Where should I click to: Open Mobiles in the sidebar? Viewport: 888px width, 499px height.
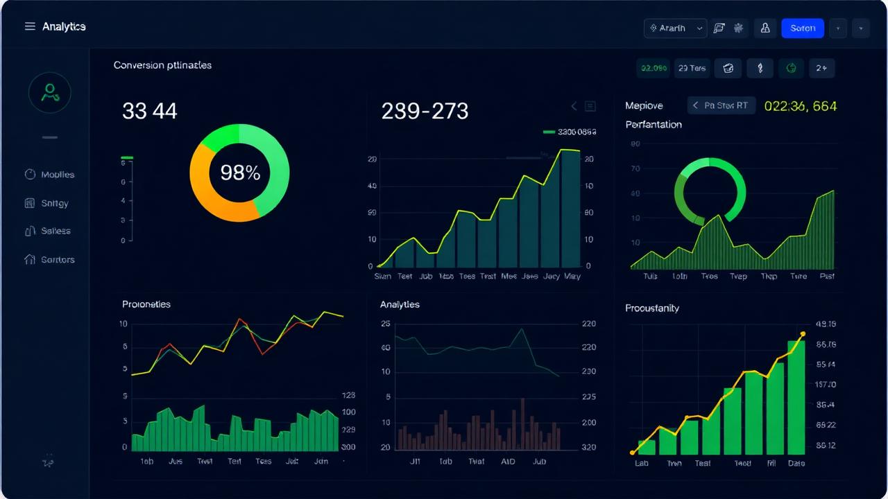[x=49, y=175]
